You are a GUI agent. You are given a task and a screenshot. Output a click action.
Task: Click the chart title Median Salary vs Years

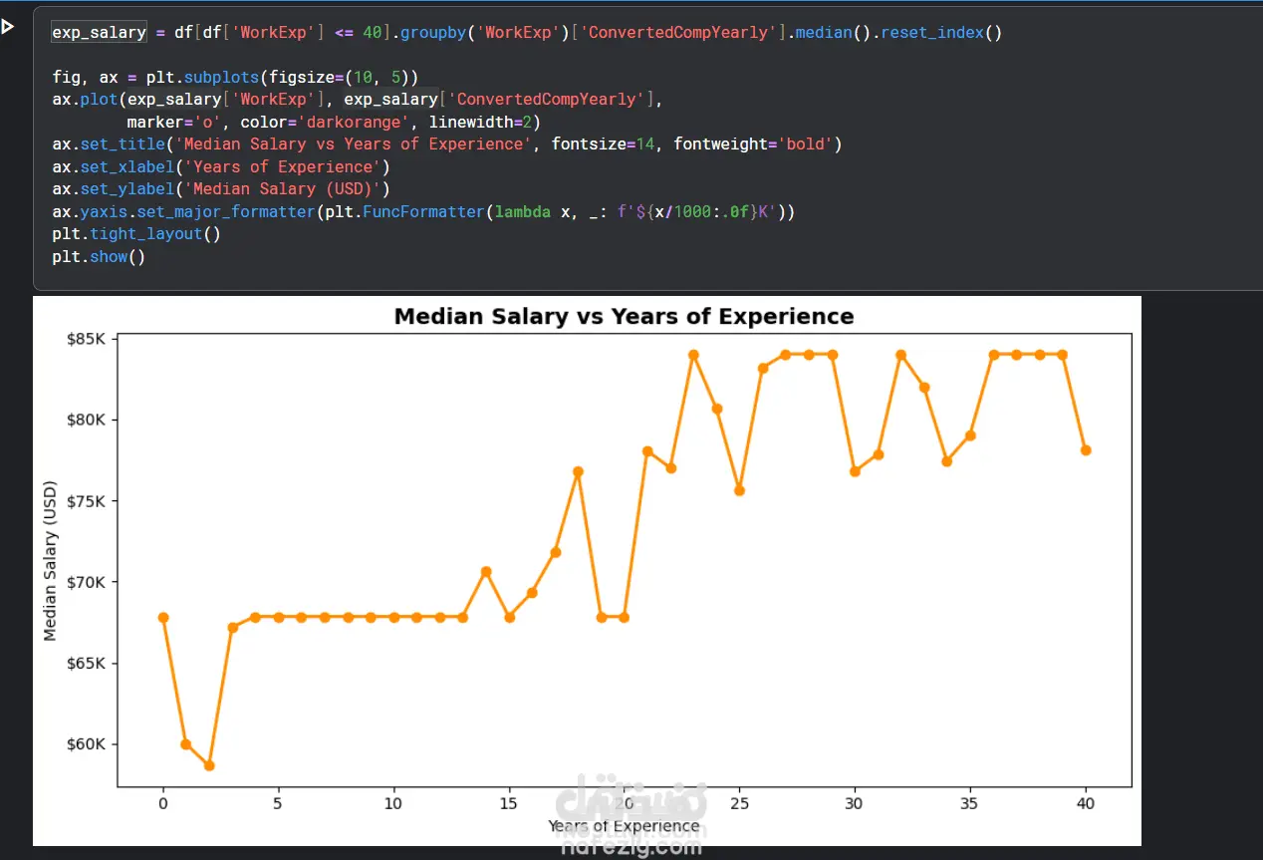click(x=624, y=316)
